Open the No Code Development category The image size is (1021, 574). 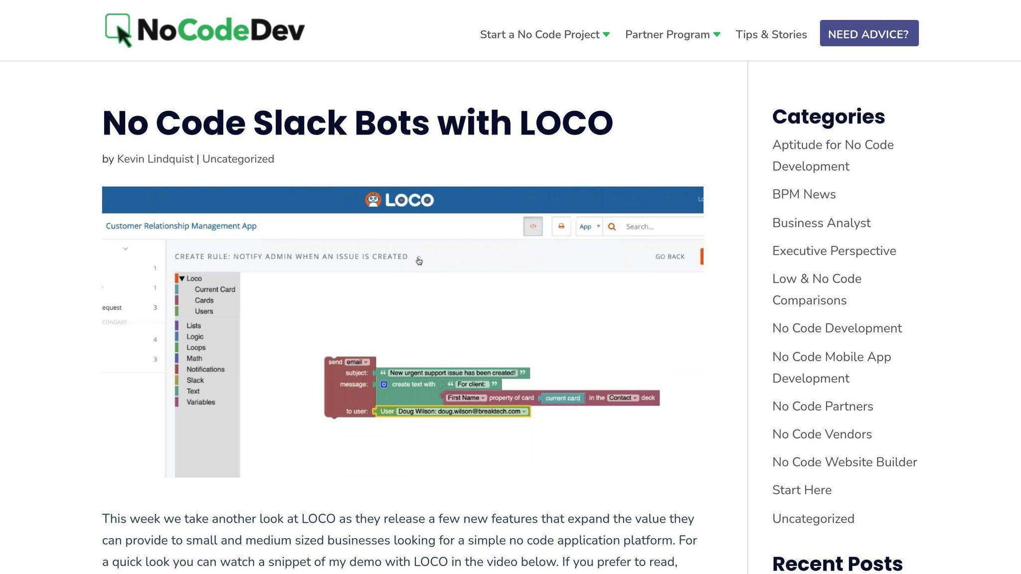pos(837,328)
